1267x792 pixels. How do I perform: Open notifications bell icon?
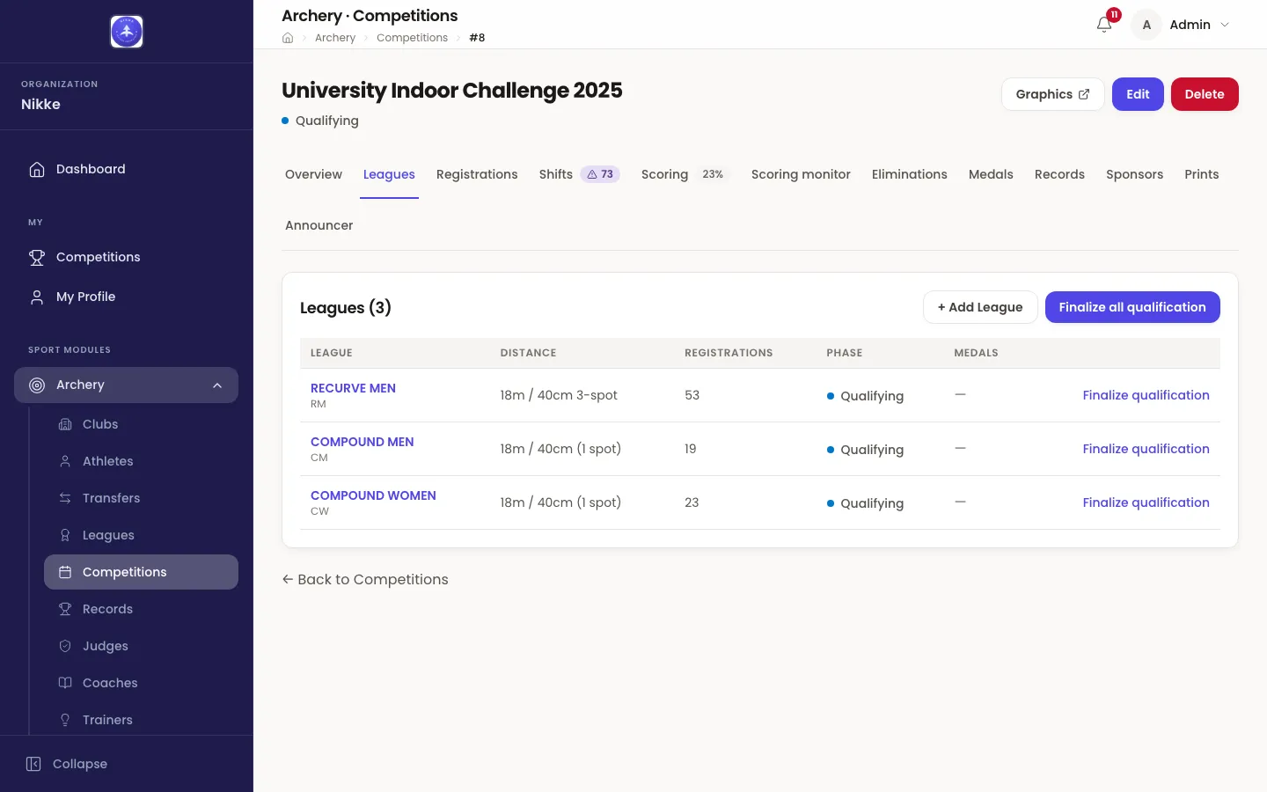pos(1104,25)
